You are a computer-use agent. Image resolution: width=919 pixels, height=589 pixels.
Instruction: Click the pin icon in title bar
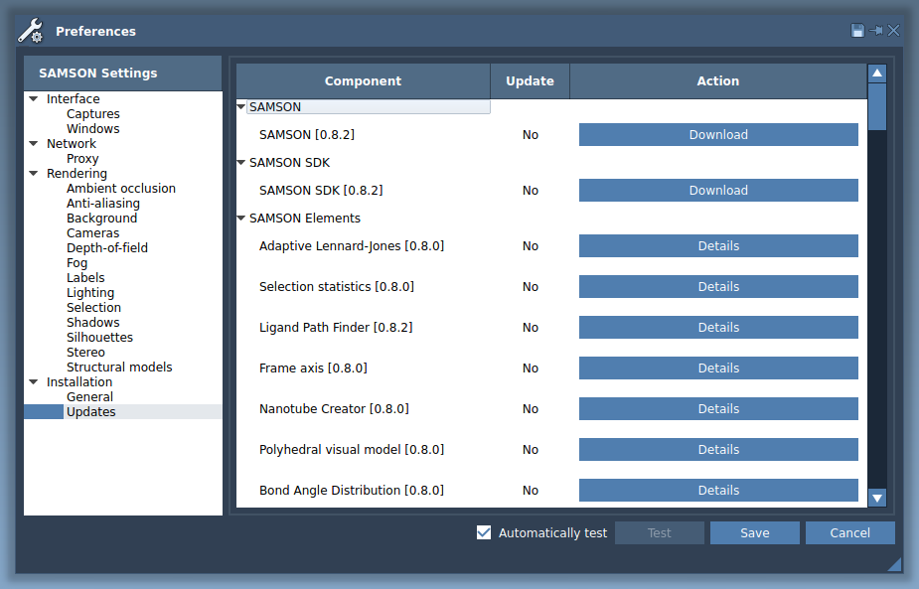[x=876, y=31]
